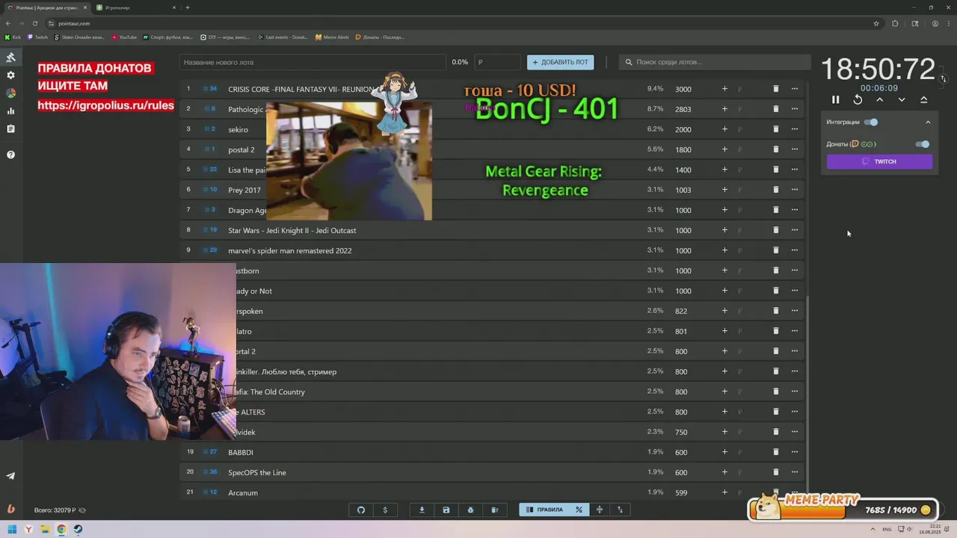Click the clear-all trash icon in bottom toolbar
This screenshot has height=538, width=957.
coord(494,510)
